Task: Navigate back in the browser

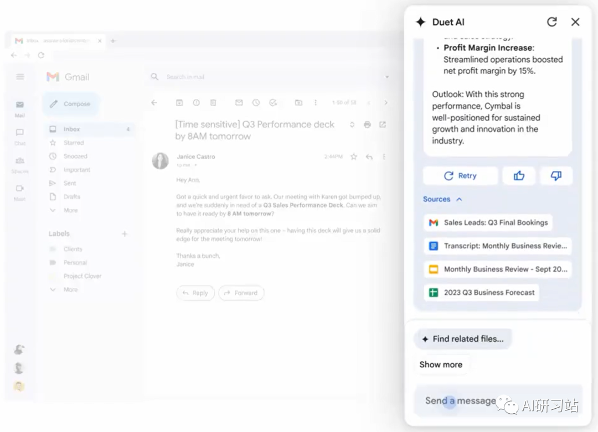Action: tap(14, 55)
